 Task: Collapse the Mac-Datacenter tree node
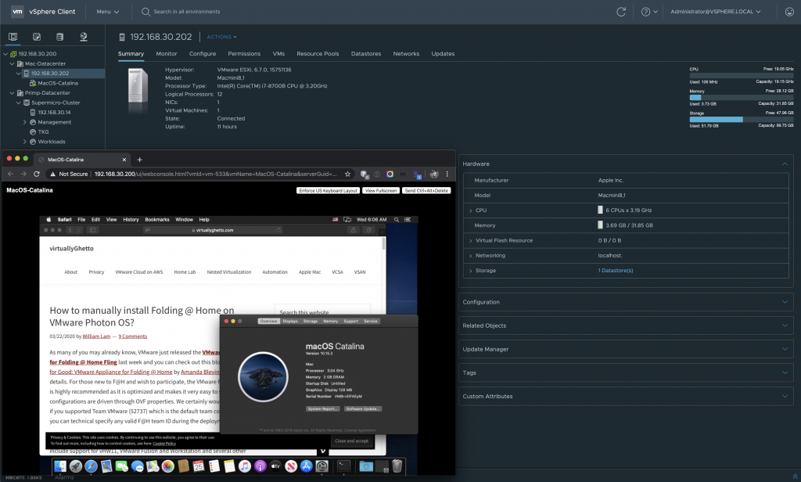(12, 63)
